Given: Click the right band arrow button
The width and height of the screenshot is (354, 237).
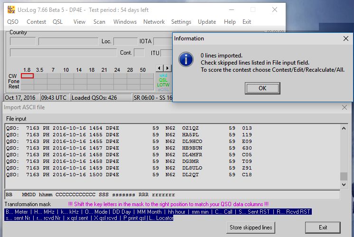Looking at the screenshot, I should point(168,68).
